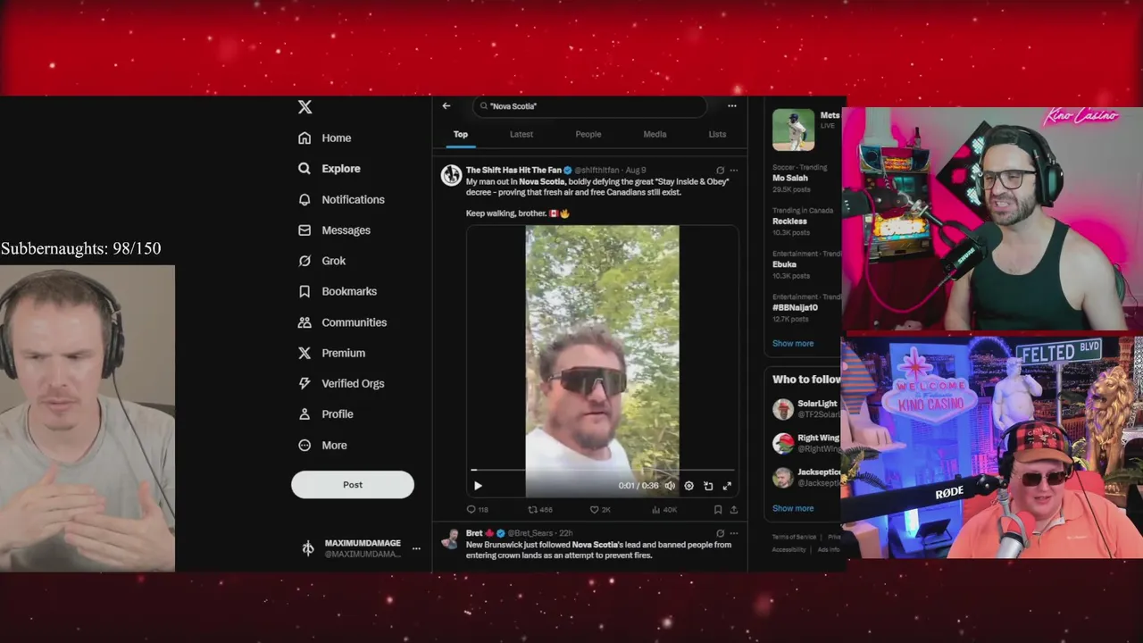Open Grok from the sidebar
This screenshot has height=643, width=1143.
click(x=321, y=261)
